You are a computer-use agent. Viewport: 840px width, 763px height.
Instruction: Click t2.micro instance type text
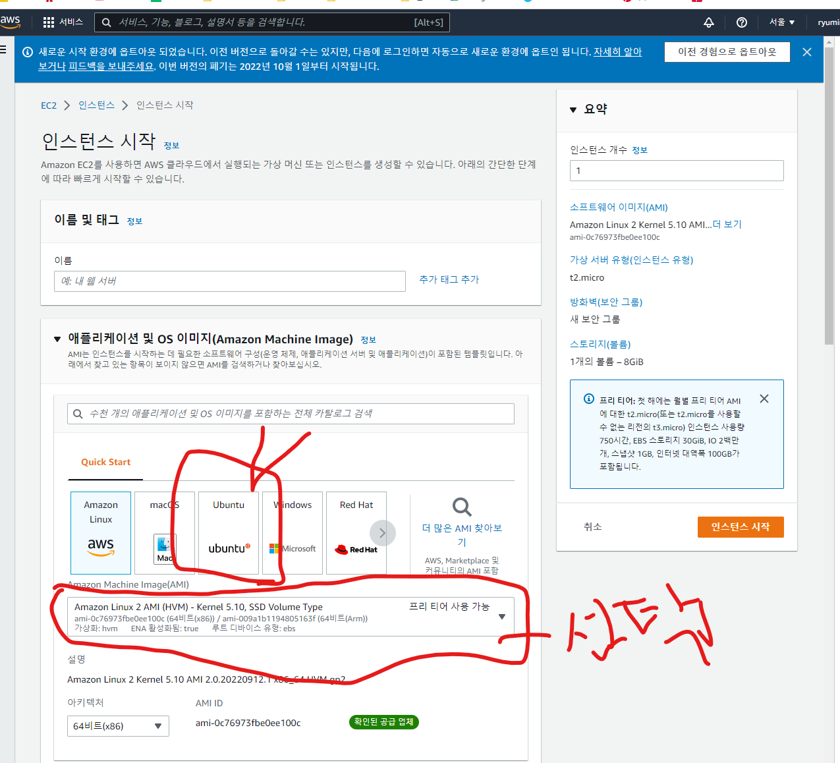coord(587,278)
